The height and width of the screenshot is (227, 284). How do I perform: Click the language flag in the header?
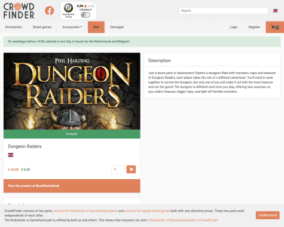[x=276, y=11]
